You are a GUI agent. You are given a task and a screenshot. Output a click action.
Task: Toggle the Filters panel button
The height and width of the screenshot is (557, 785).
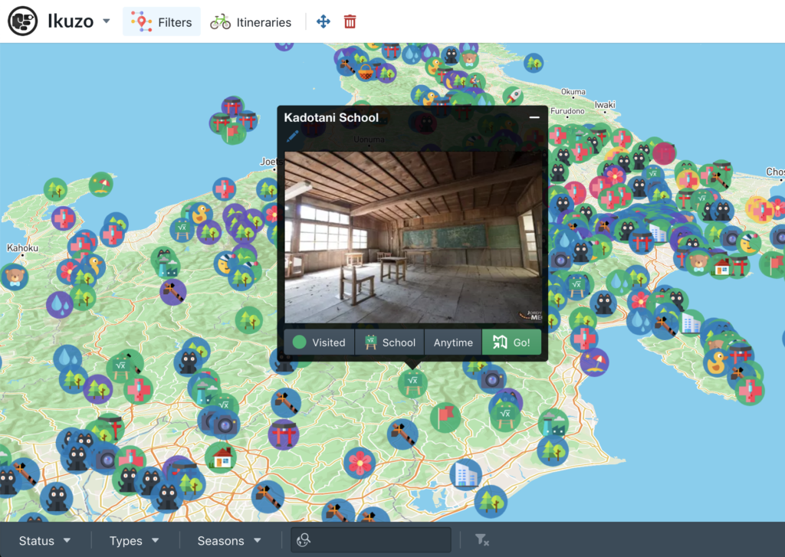tap(162, 21)
